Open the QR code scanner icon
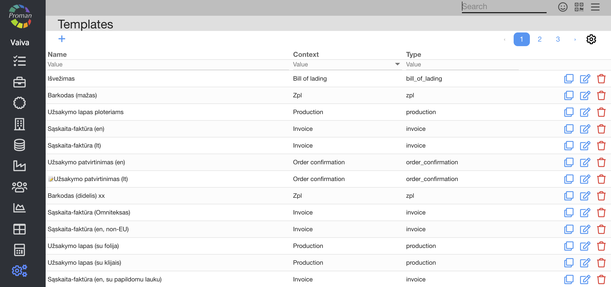Screen dimensions: 611x287 click(x=579, y=7)
